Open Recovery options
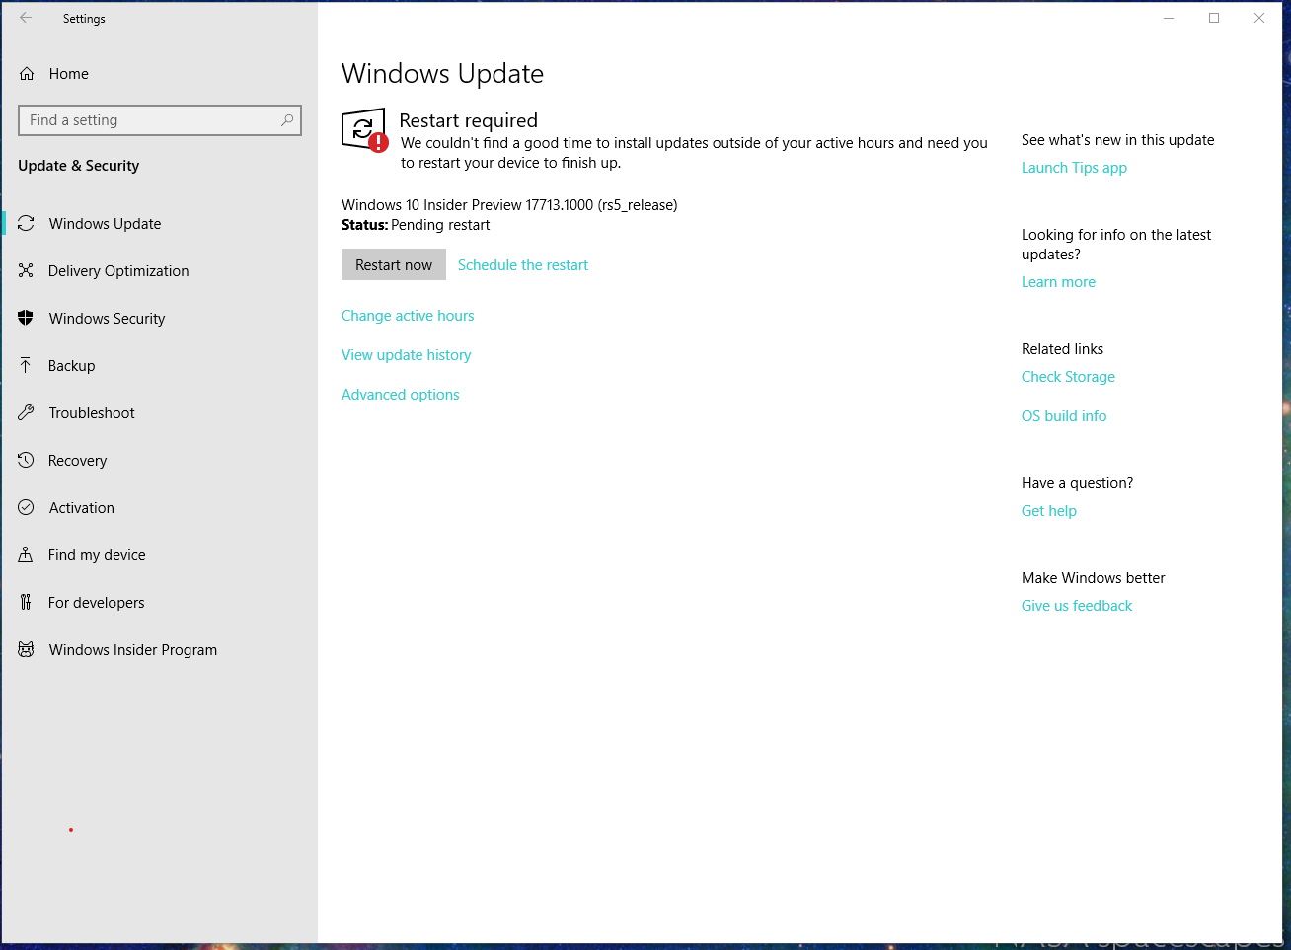 (x=160, y=461)
